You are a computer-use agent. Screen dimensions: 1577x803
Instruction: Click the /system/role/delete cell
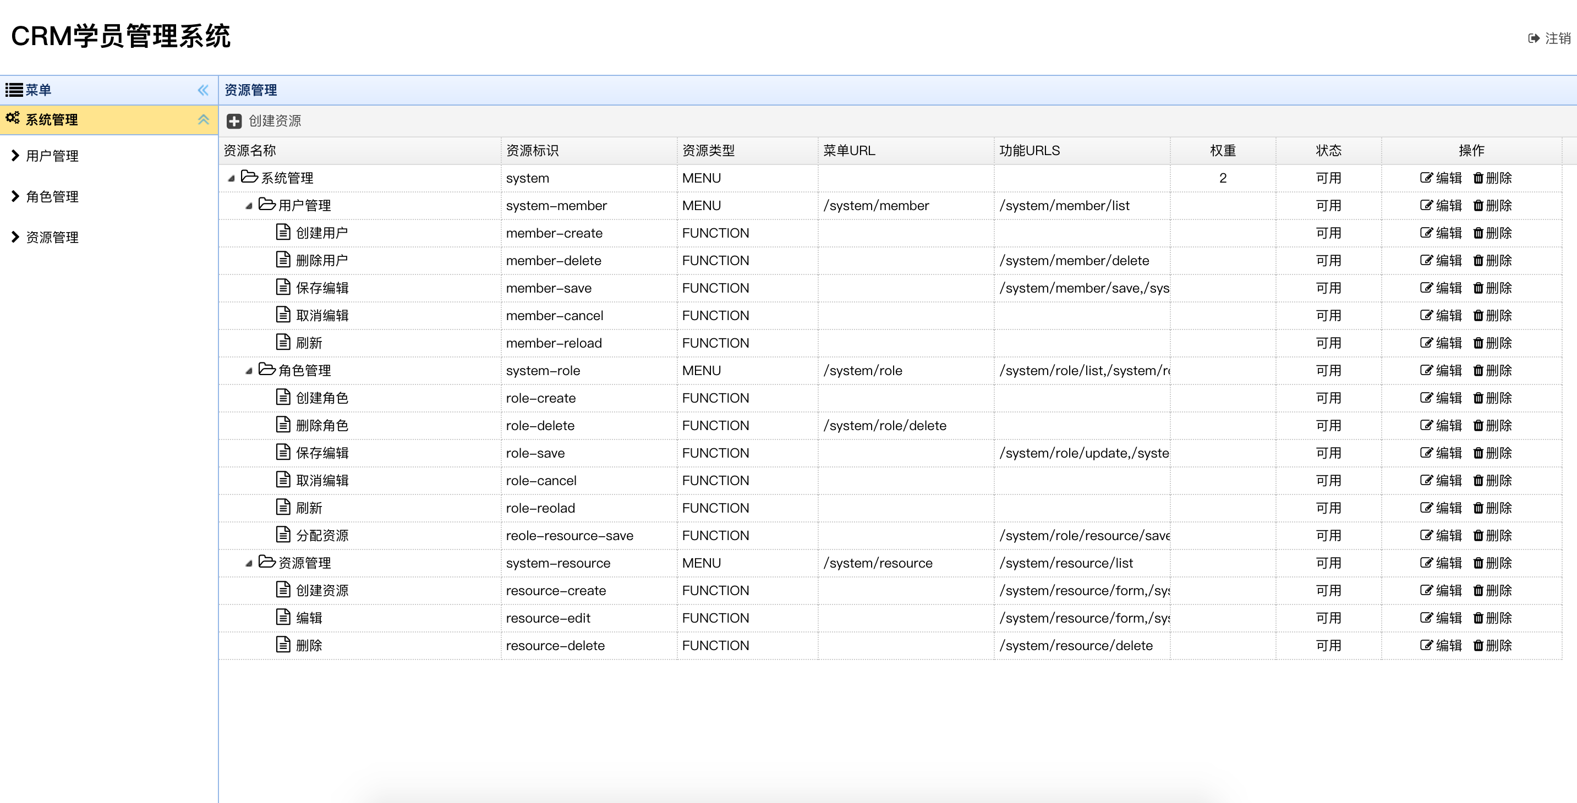tap(906, 425)
